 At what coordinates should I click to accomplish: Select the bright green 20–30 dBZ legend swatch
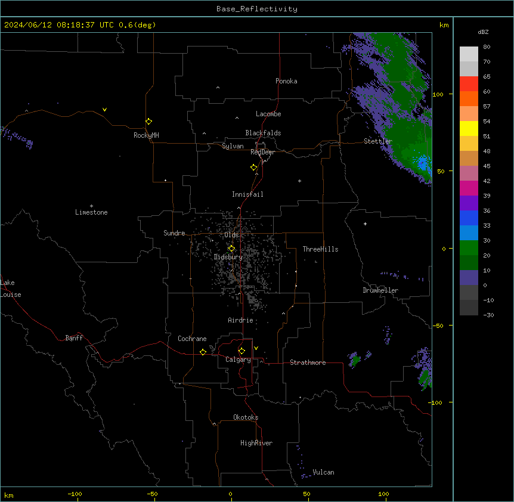coord(469,248)
